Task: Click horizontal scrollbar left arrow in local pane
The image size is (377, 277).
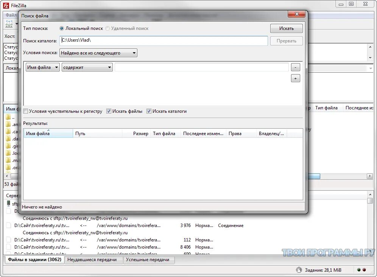Action: (x=7, y=176)
